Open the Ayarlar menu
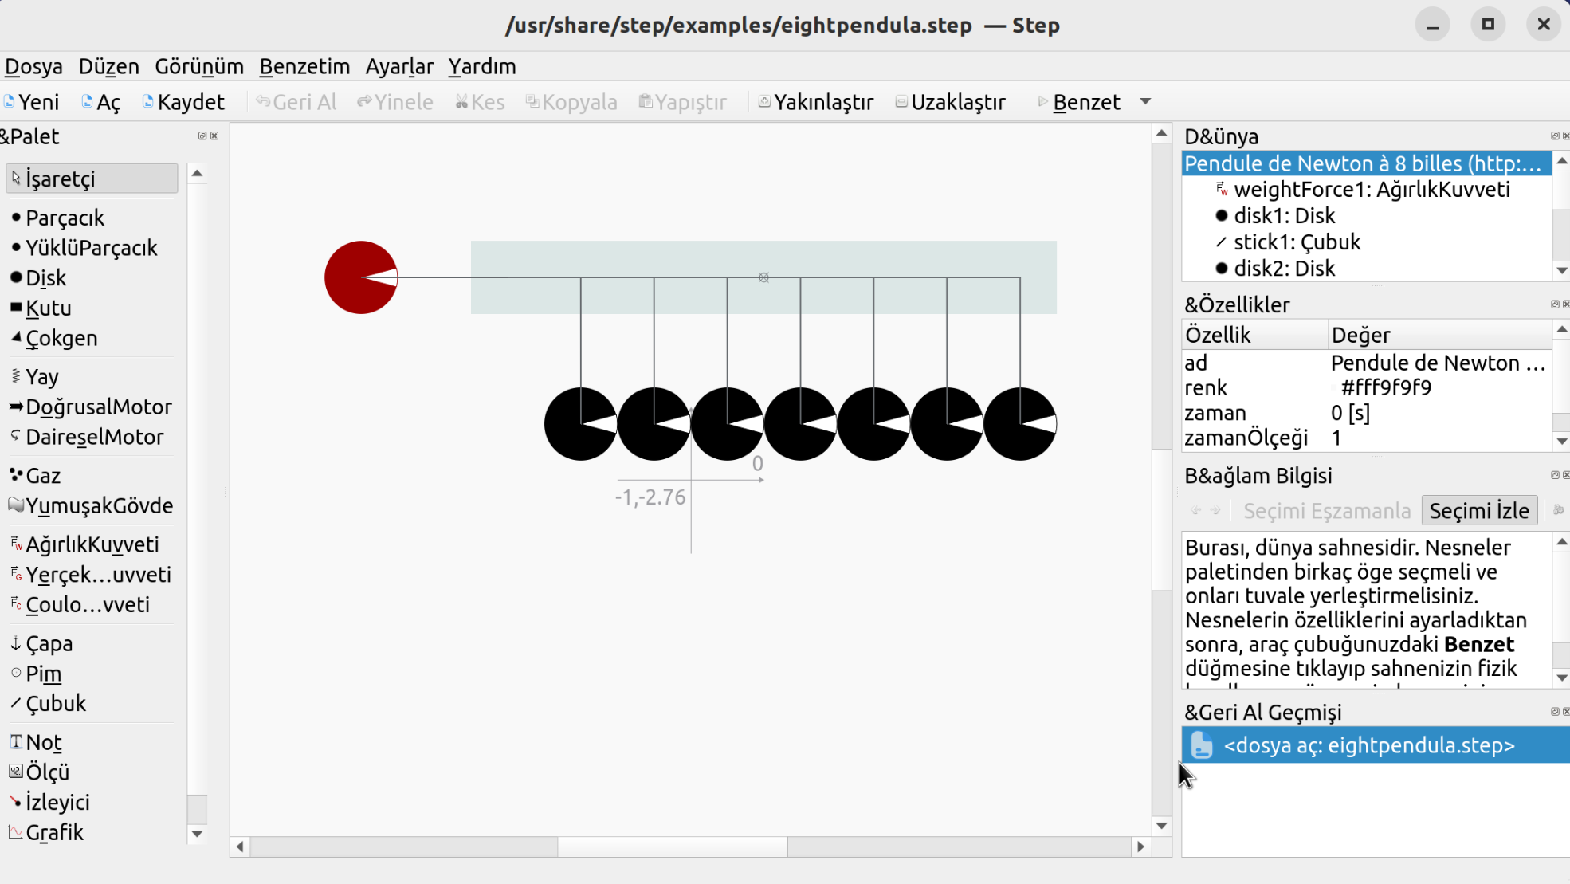The image size is (1570, 884). [x=398, y=66]
